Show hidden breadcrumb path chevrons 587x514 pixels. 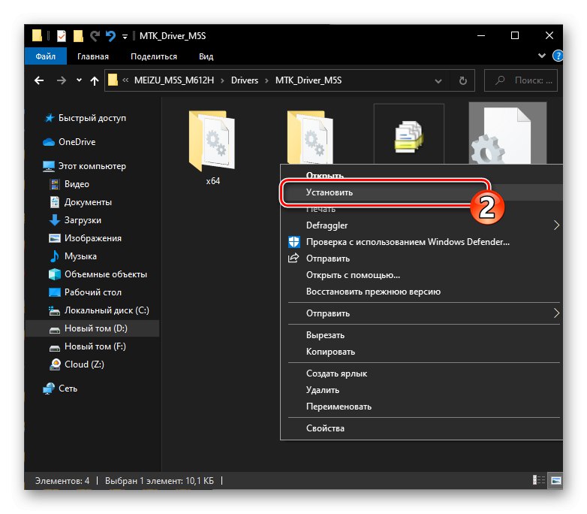coord(125,80)
